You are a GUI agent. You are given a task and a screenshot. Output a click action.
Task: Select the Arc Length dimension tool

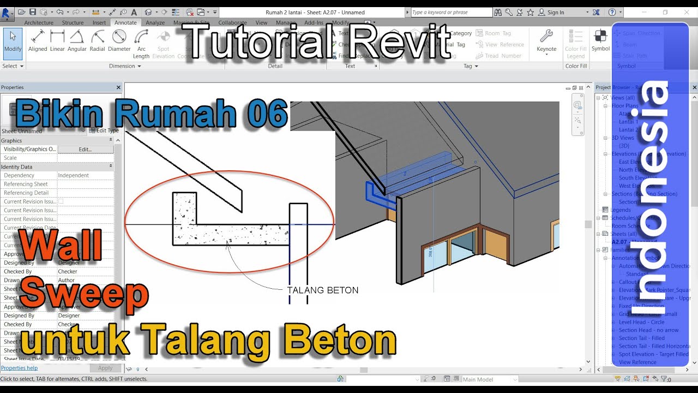coord(141,44)
